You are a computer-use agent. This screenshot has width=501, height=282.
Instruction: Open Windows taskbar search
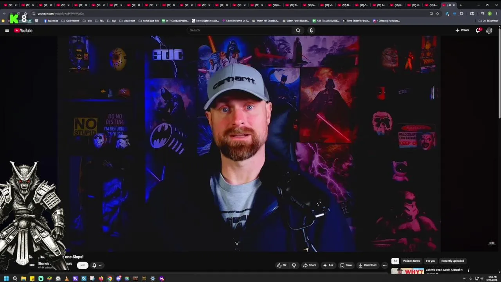pyautogui.click(x=15, y=278)
